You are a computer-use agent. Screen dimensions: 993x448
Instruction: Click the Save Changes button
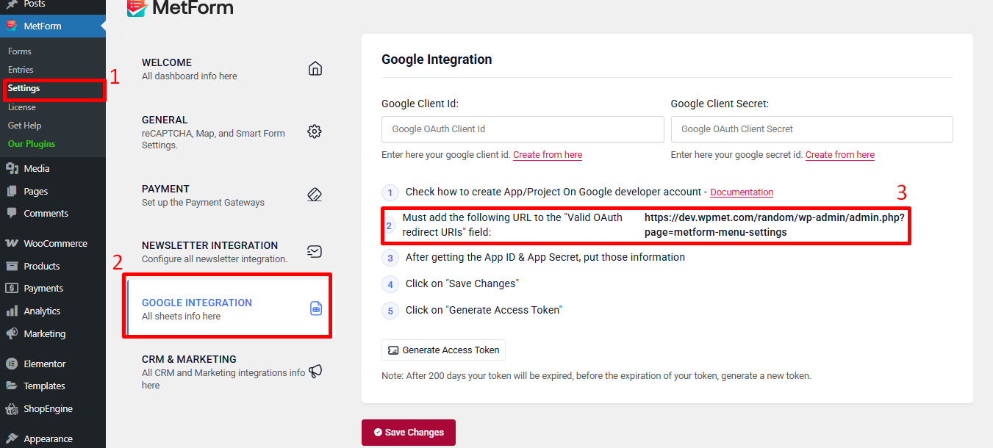pyautogui.click(x=408, y=433)
